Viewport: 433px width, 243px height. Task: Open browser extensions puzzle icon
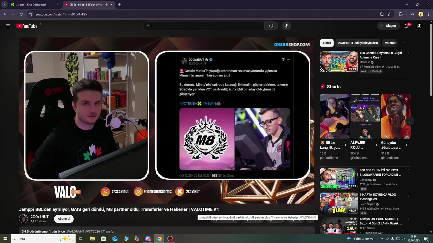click(401, 14)
